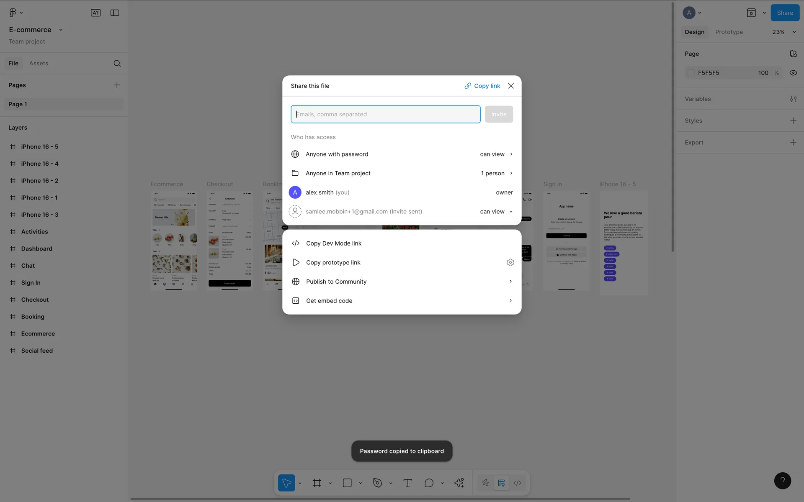Screen dimensions: 804x502
Task: Select the Text tool
Action: tap(407, 483)
